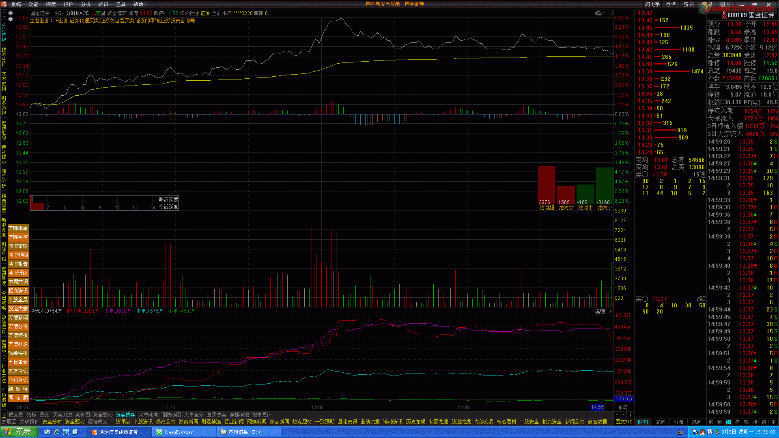Click the diamond icon left of 国金证券 title
The height and width of the screenshot is (438, 779).
pyautogui.click(x=11, y=13)
